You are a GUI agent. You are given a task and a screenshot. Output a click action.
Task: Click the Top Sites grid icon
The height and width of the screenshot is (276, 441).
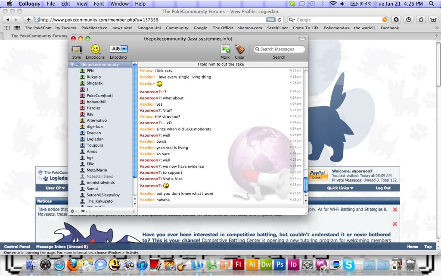click(17, 28)
